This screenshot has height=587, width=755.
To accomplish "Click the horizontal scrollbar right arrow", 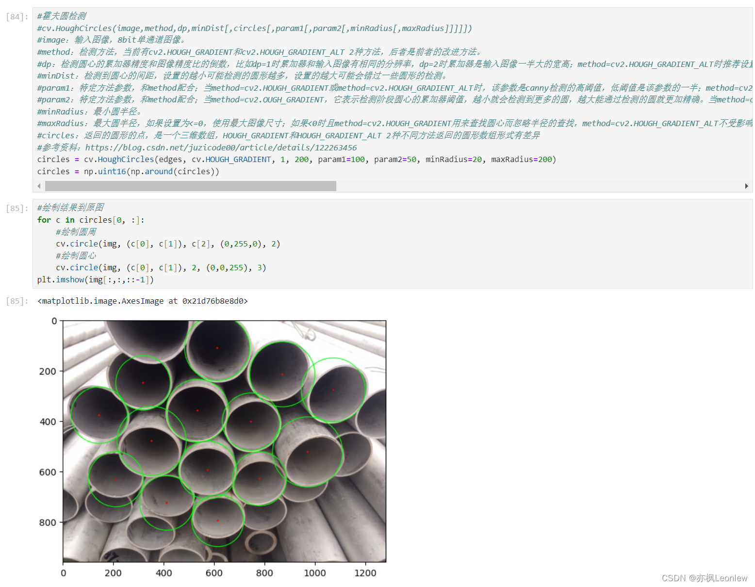I will point(746,186).
